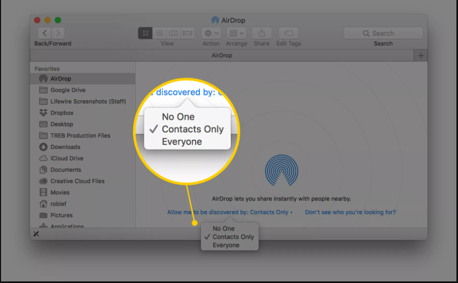The height and width of the screenshot is (283, 458).
Task: Click the AirDrop window title text
Action: 233,20
